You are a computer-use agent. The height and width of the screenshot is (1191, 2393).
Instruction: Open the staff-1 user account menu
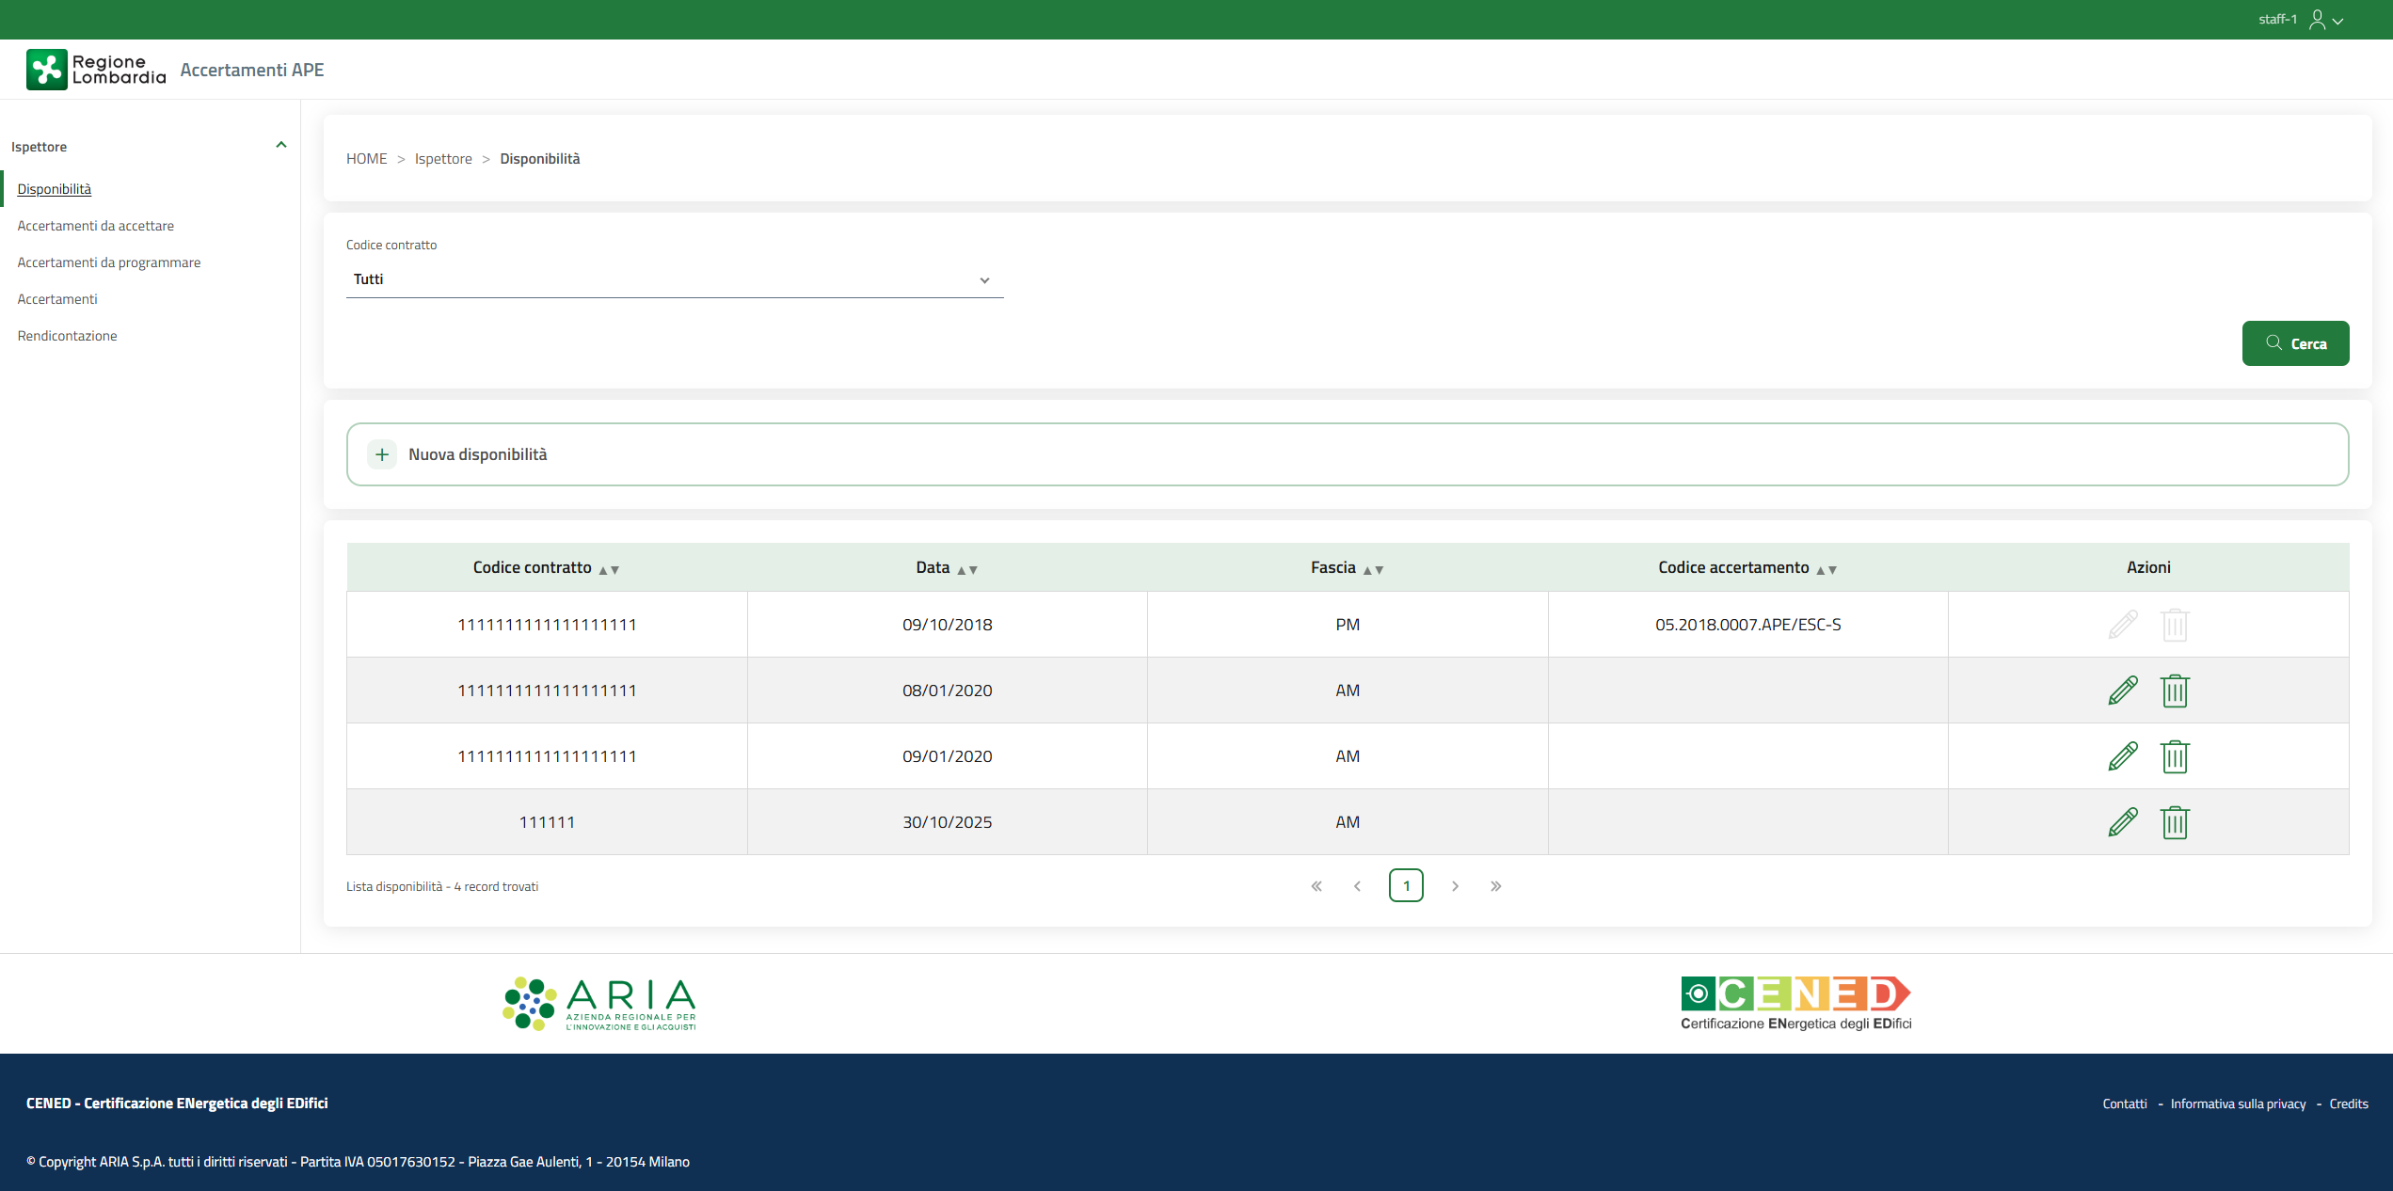click(x=2301, y=20)
